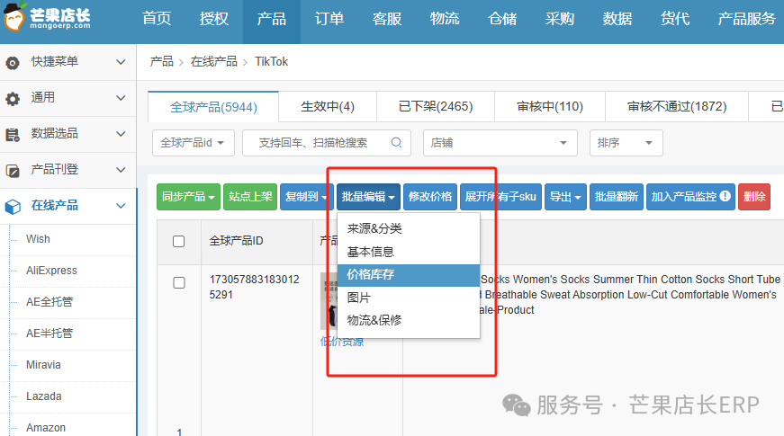Open the 全球产品id dropdown
Screen dimensions: 784x436
click(x=193, y=143)
